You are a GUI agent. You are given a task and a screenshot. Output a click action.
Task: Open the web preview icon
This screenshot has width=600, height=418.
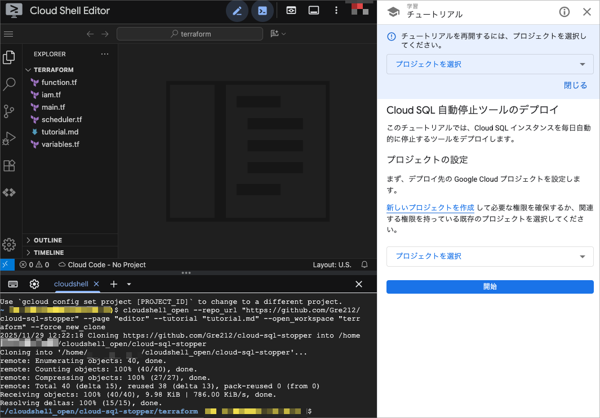[x=291, y=11]
